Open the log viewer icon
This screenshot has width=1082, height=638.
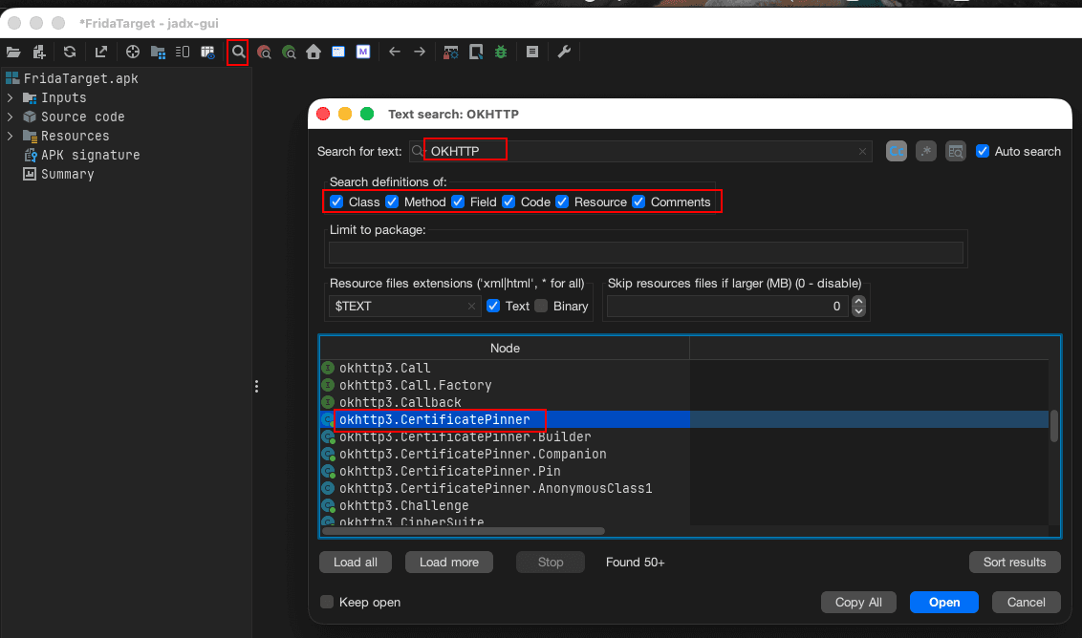[x=532, y=52]
